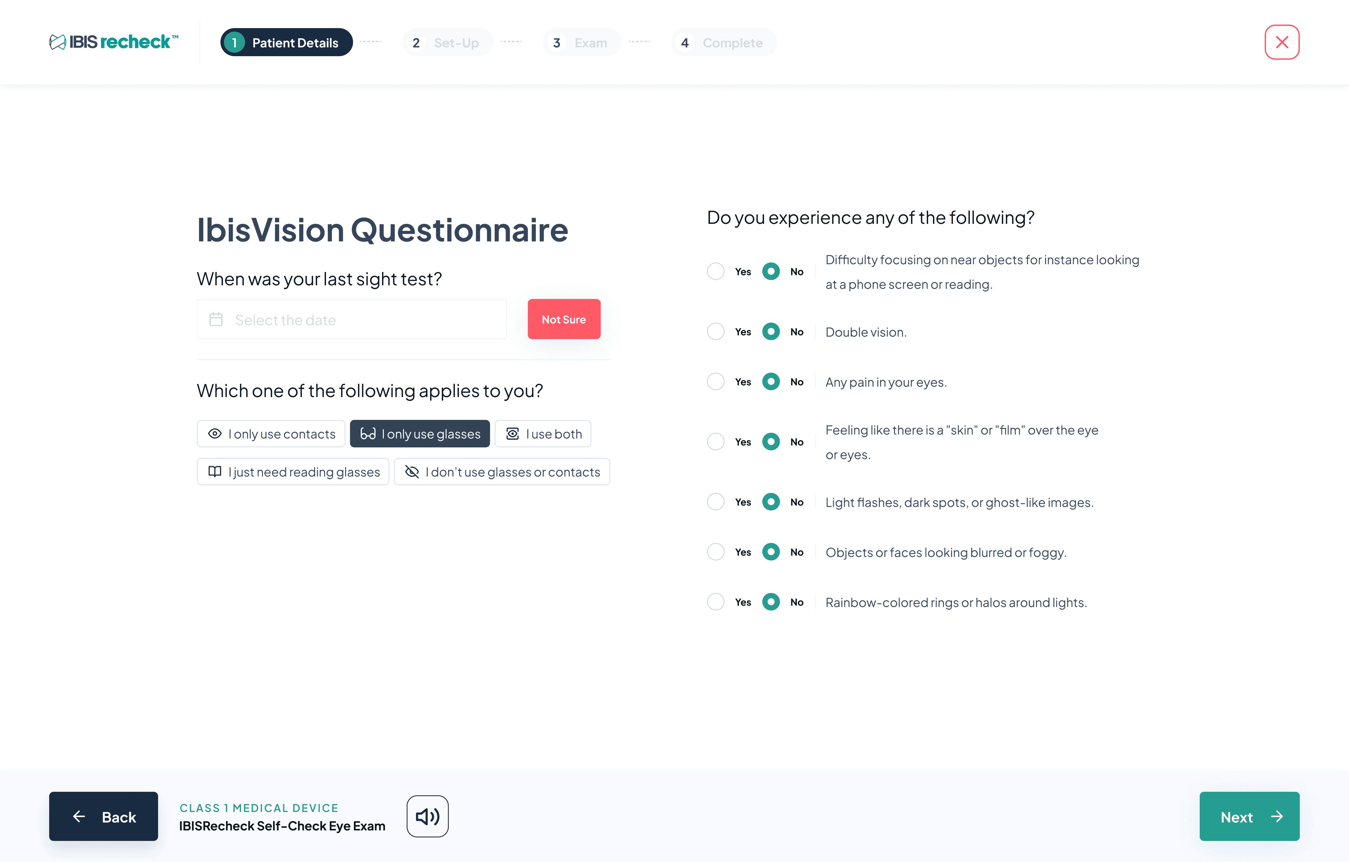Select Yes for Double vision
The image size is (1349, 862).
[x=715, y=331]
